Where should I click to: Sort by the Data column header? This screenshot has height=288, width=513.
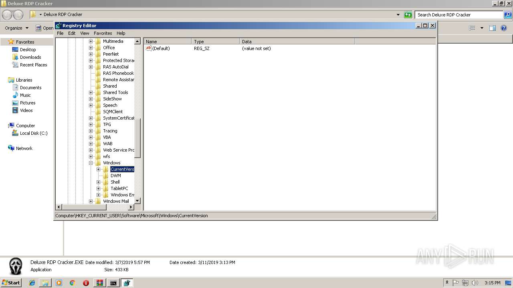pyautogui.click(x=297, y=42)
